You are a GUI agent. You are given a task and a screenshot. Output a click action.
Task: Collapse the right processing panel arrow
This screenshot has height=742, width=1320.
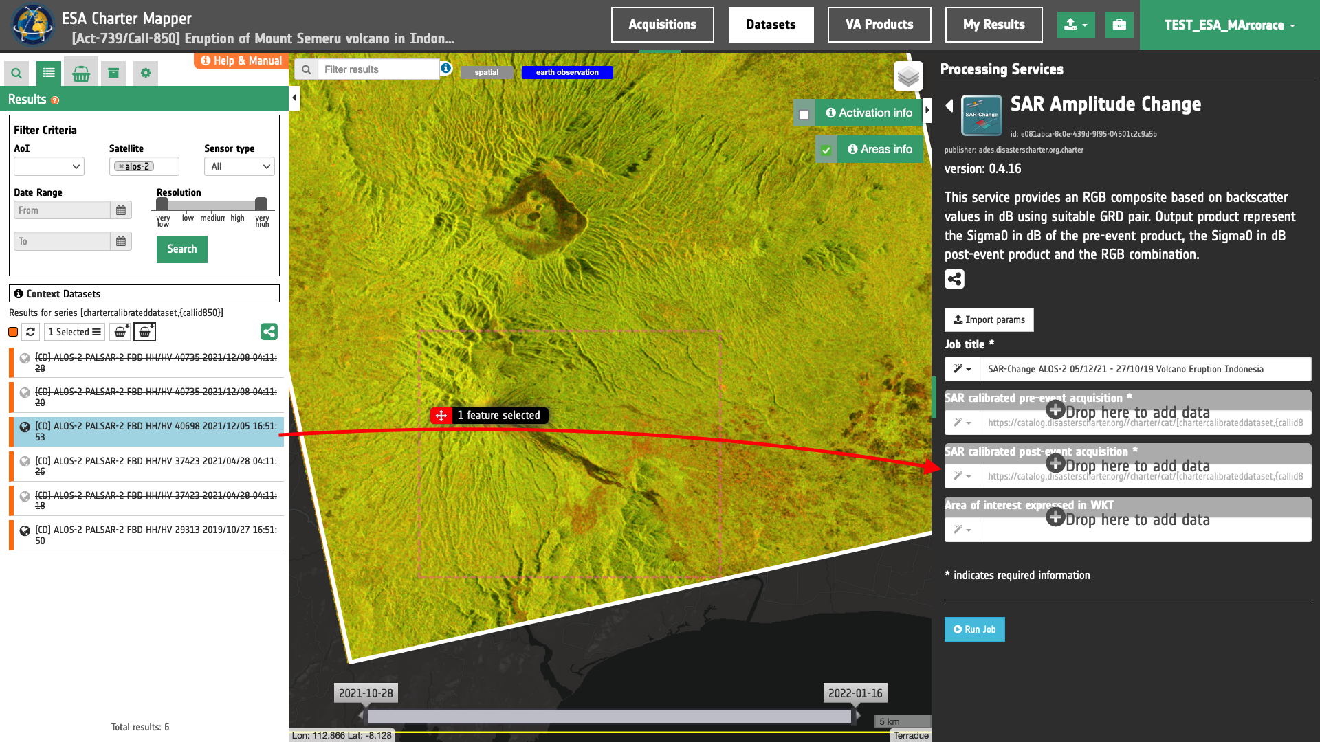[x=927, y=110]
